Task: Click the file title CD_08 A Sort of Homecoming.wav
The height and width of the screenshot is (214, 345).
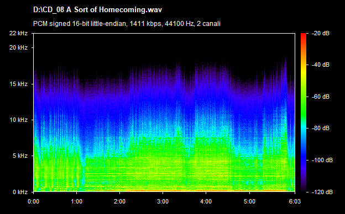Action: coord(97,10)
